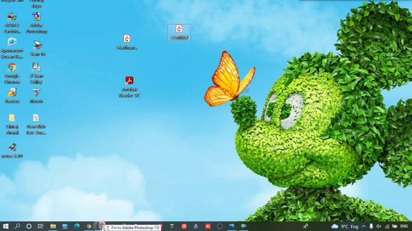Launch Acrobat Reader DC from the desktop

(129, 87)
